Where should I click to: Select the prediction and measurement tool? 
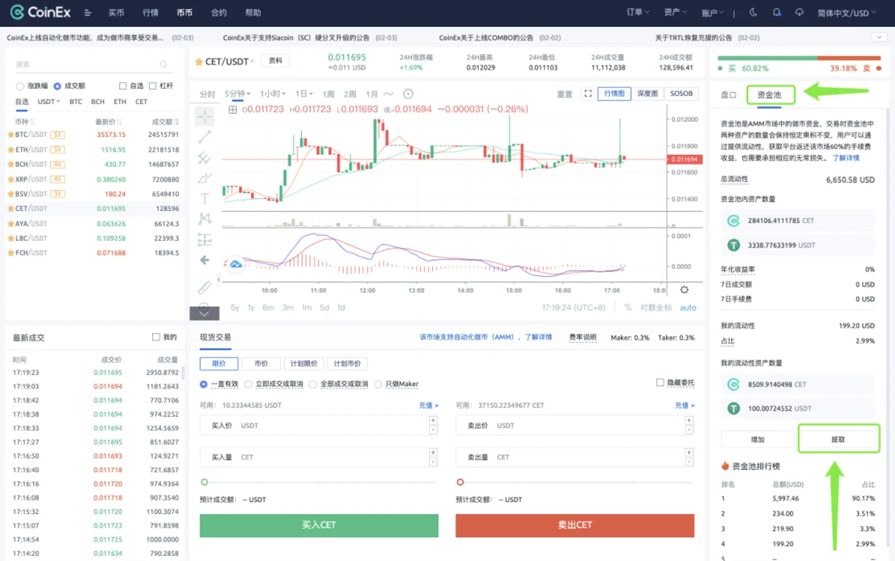(x=204, y=240)
